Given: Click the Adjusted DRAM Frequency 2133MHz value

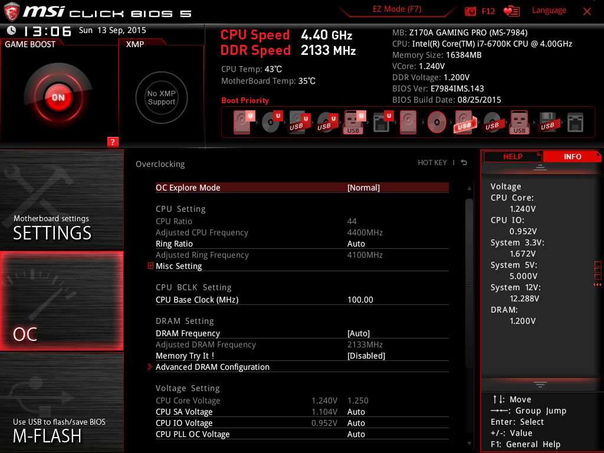Looking at the screenshot, I should pos(365,344).
